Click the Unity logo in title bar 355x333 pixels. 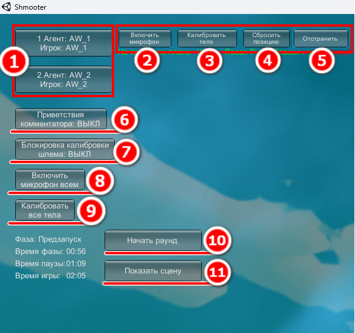(x=6, y=7)
